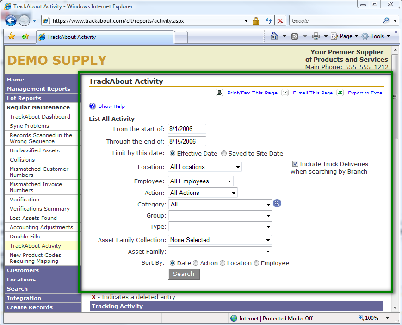
Task: Click E-mail This Page link
Action: [313, 93]
